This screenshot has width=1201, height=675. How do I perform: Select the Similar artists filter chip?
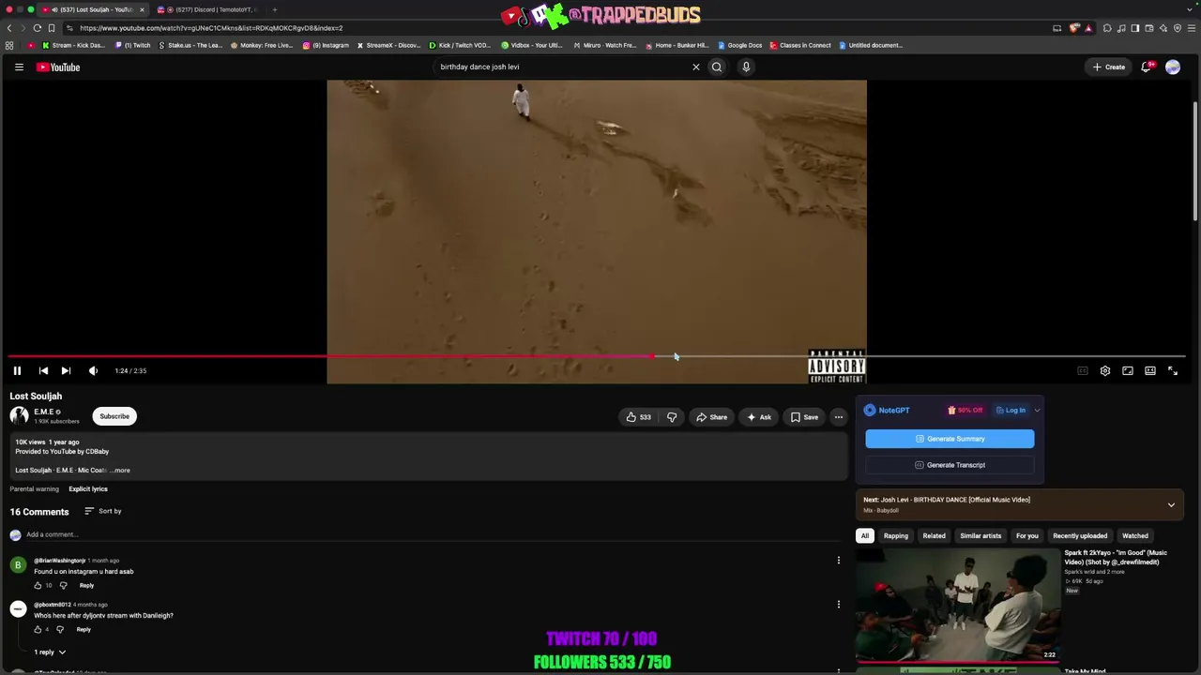[981, 536]
